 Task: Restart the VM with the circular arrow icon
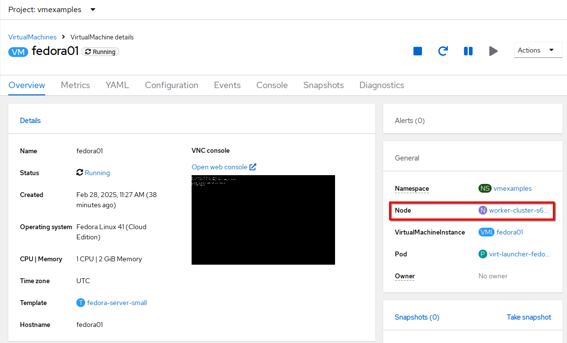(x=443, y=51)
